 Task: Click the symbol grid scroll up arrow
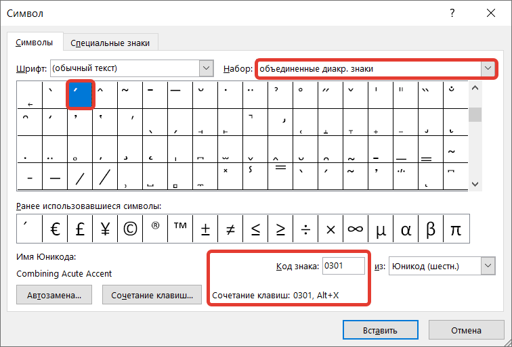[x=475, y=88]
